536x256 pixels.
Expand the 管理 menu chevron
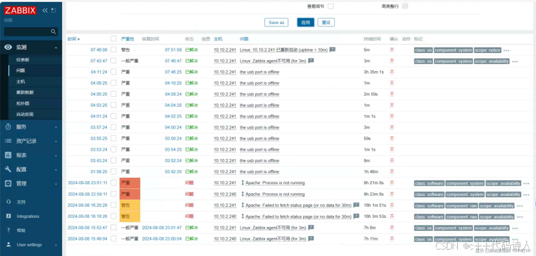tap(56, 184)
